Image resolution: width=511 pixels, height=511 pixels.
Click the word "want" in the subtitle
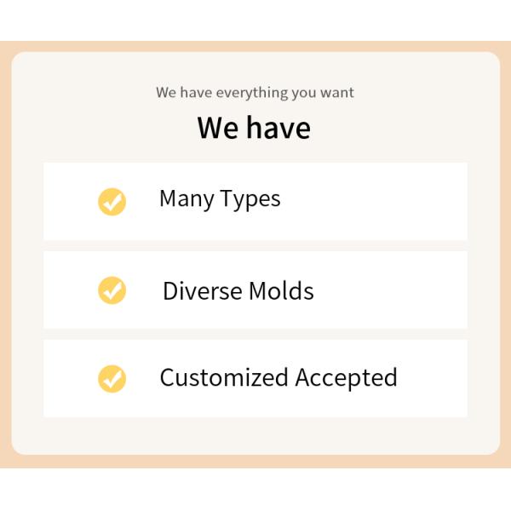tap(338, 93)
